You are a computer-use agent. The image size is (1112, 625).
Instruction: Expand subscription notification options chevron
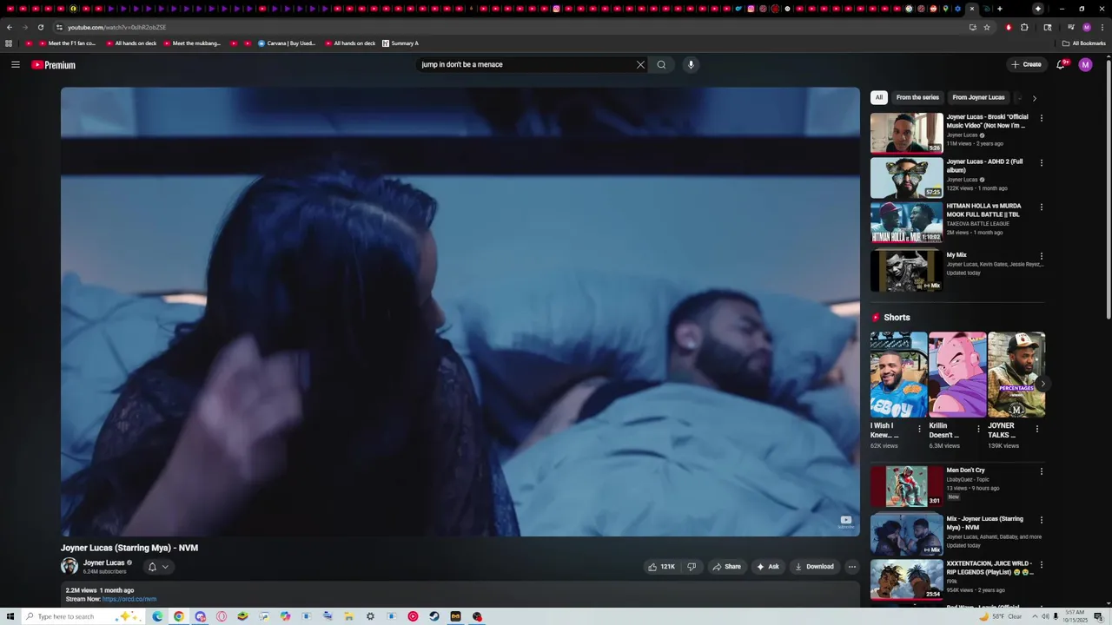click(x=165, y=567)
